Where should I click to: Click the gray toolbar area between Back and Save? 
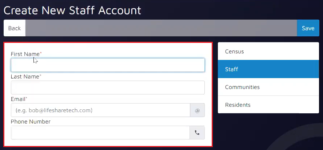coord(161,28)
